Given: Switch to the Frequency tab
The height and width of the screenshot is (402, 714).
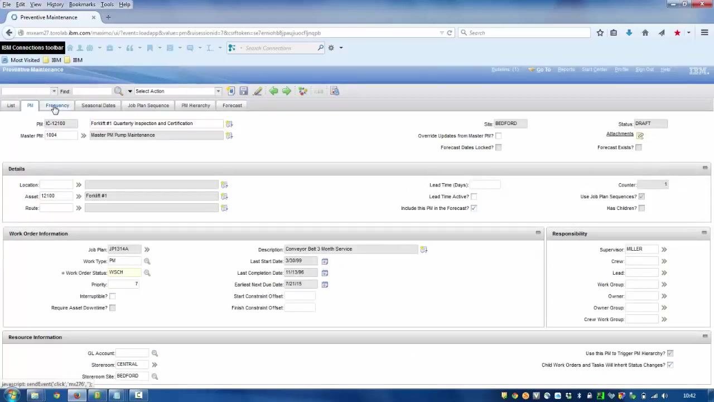Looking at the screenshot, I should point(57,106).
